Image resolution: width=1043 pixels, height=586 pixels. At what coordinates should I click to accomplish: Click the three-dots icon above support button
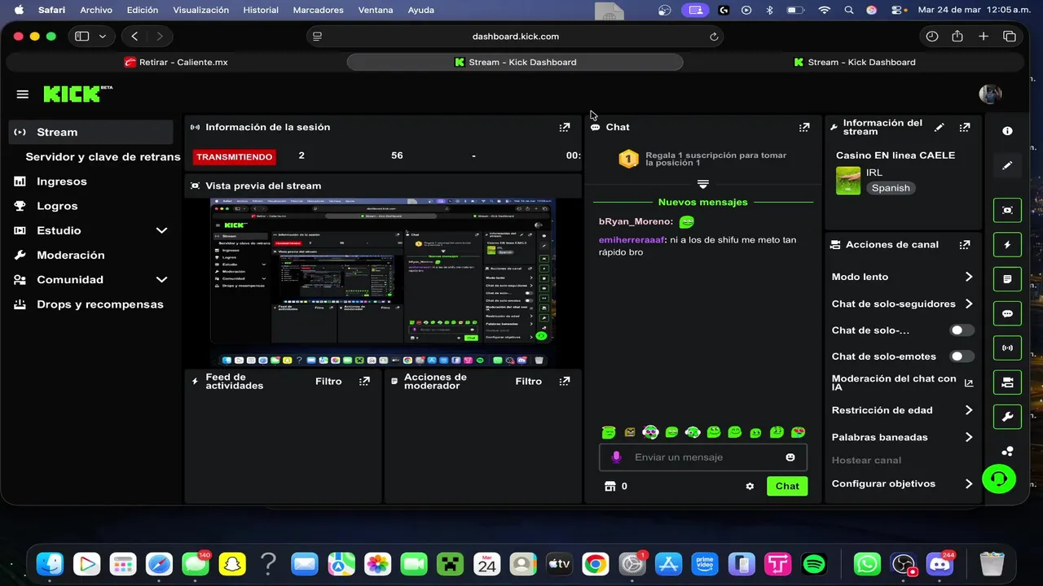click(x=1008, y=452)
